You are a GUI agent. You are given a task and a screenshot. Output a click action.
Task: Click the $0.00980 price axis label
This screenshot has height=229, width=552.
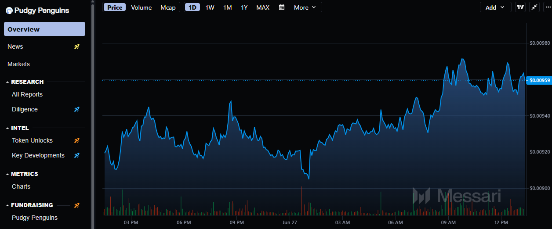[539, 43]
